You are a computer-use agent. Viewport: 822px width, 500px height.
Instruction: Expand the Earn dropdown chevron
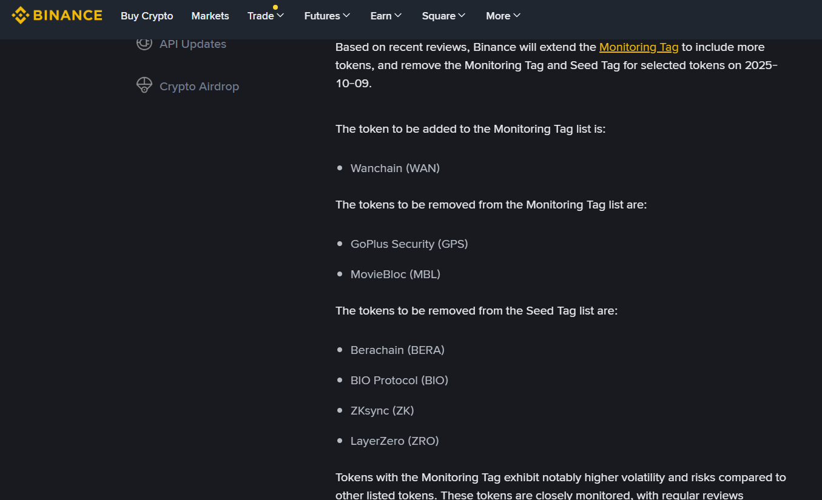398,16
